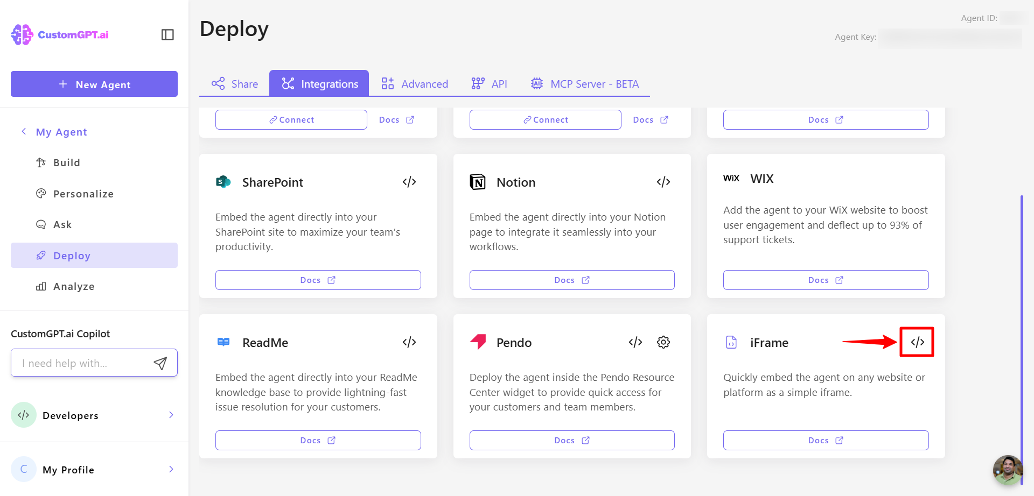This screenshot has width=1034, height=496.
Task: Select the Integrations tab
Action: [x=319, y=83]
